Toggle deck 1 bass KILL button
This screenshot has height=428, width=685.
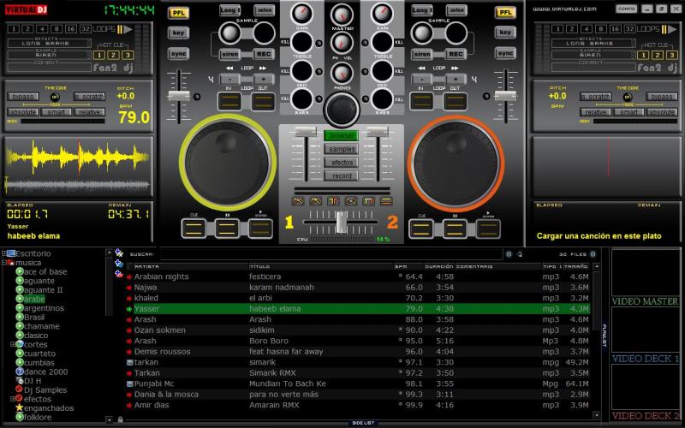click(285, 98)
